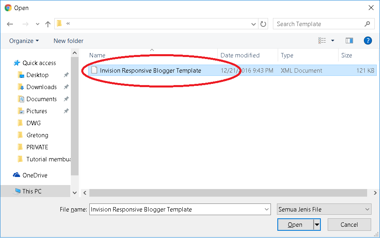Screen dimensions: 380x240
Task: Open the help button
Action: pyautogui.click(x=368, y=41)
